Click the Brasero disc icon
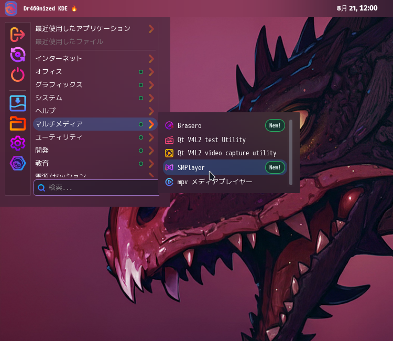The height and width of the screenshot is (341, 393). (169, 125)
